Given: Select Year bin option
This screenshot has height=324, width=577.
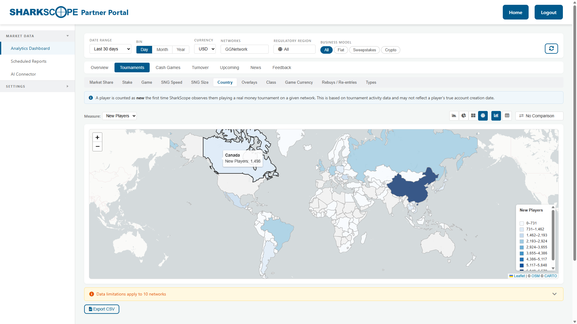Looking at the screenshot, I should (x=181, y=49).
